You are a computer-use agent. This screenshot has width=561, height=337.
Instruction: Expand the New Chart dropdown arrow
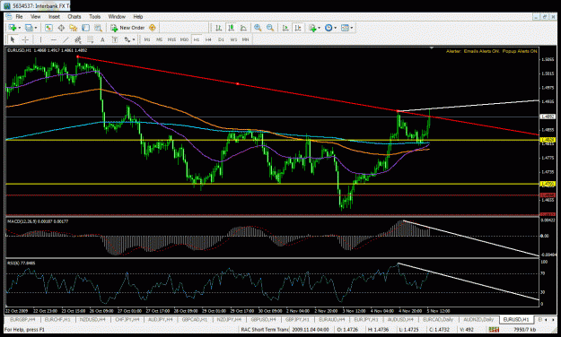[19, 28]
